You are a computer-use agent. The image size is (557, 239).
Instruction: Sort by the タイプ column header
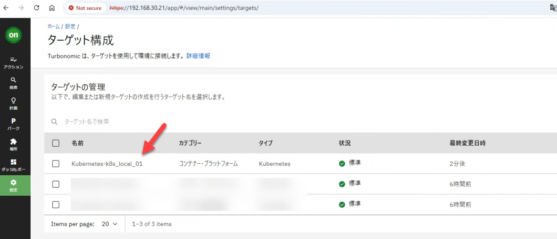point(265,143)
